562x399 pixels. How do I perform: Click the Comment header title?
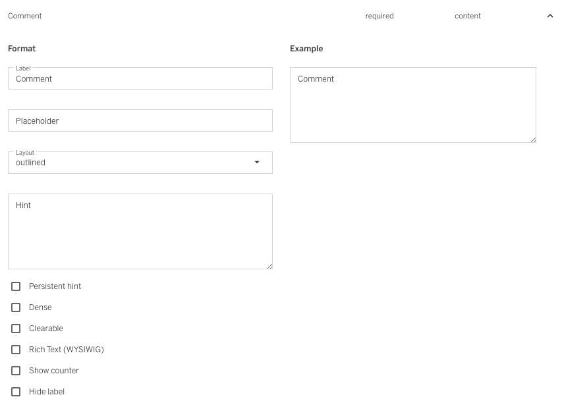25,16
